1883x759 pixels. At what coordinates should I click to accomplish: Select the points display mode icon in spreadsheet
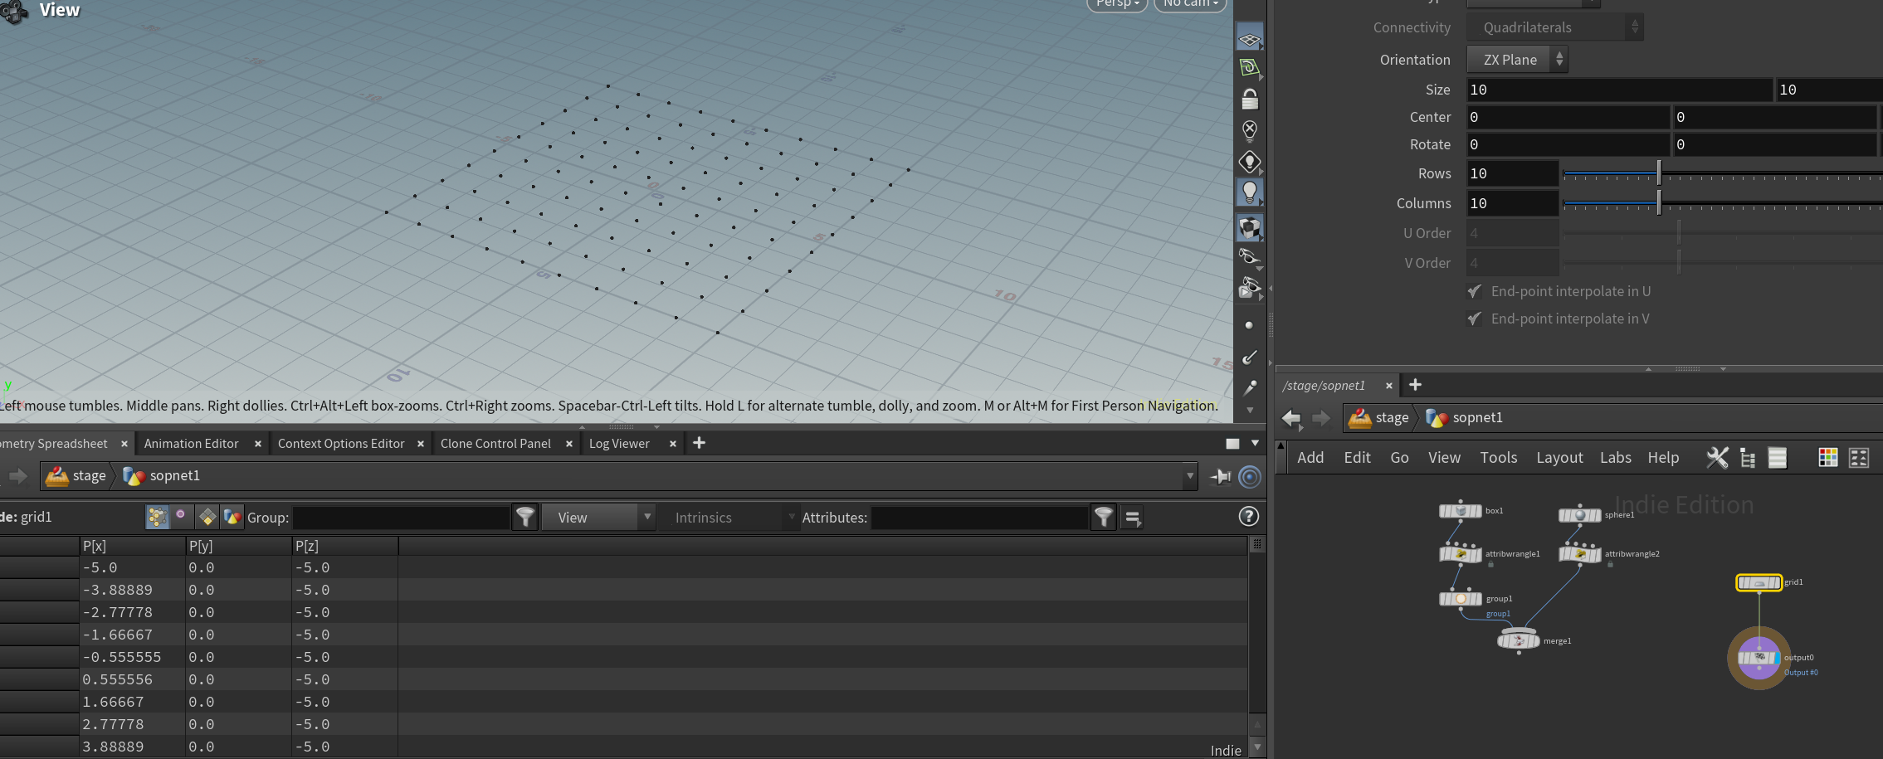click(157, 516)
